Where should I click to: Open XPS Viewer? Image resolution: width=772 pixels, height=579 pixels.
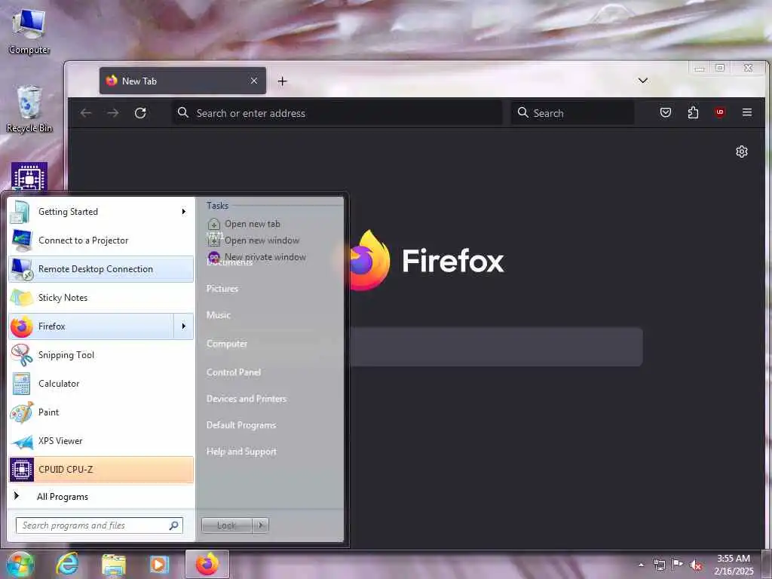coord(101,440)
